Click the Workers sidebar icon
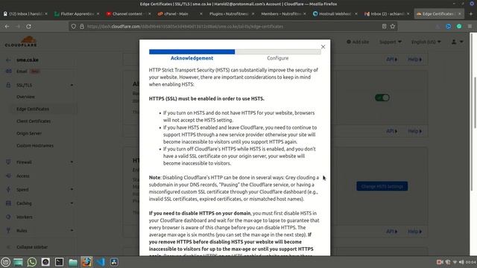Screen dimensions: 477x268 tap(8, 217)
